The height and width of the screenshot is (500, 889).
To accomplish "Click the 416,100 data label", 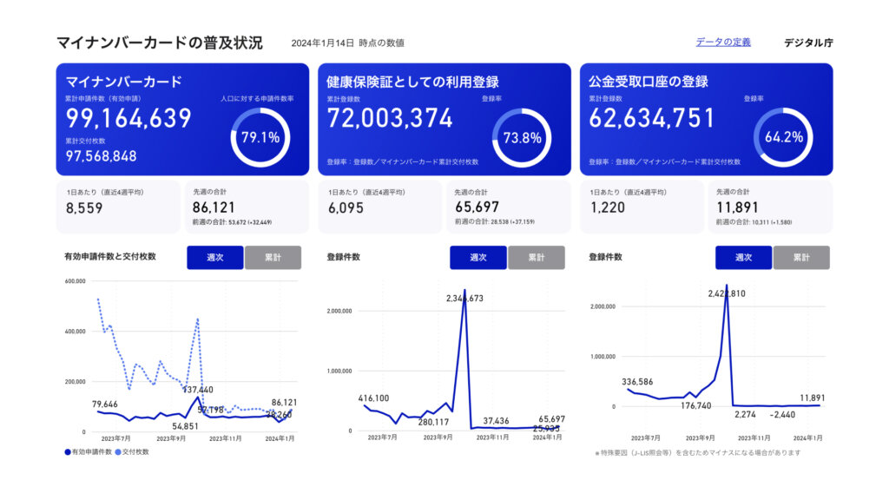I will (373, 398).
